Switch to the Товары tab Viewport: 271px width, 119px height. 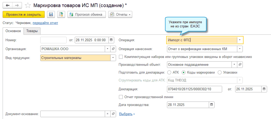[x=32, y=31]
